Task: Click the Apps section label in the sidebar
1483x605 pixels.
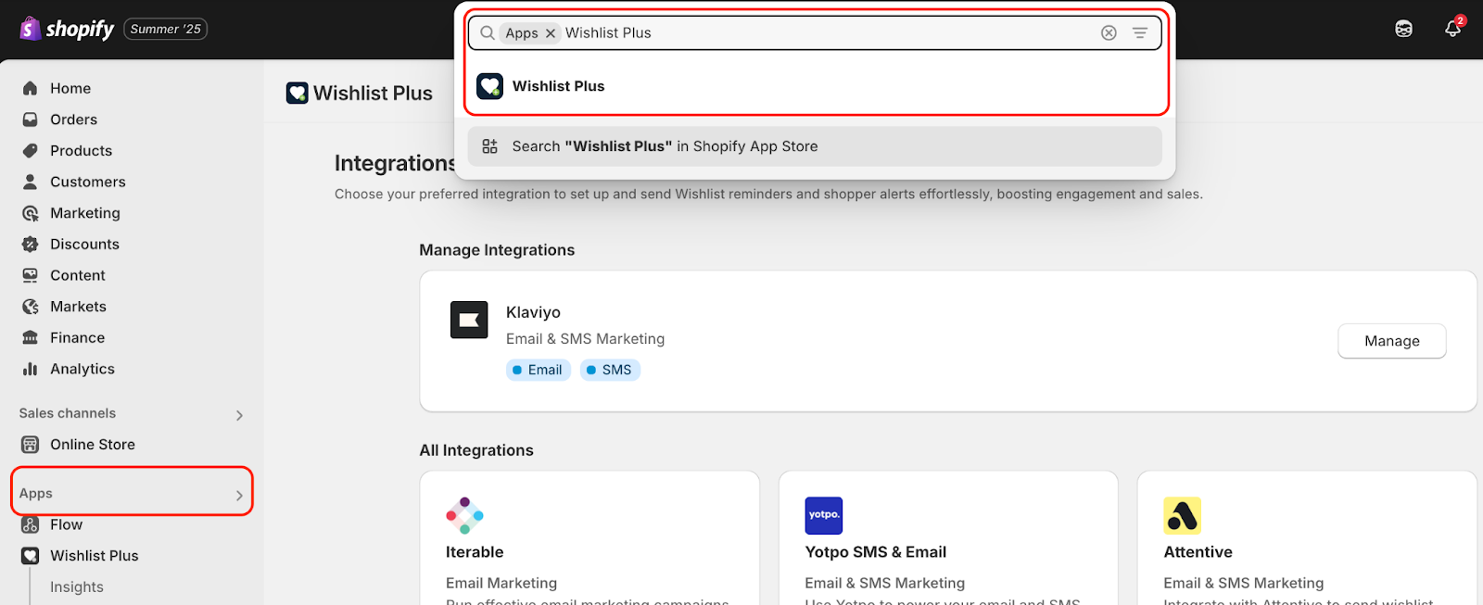Action: (x=36, y=494)
